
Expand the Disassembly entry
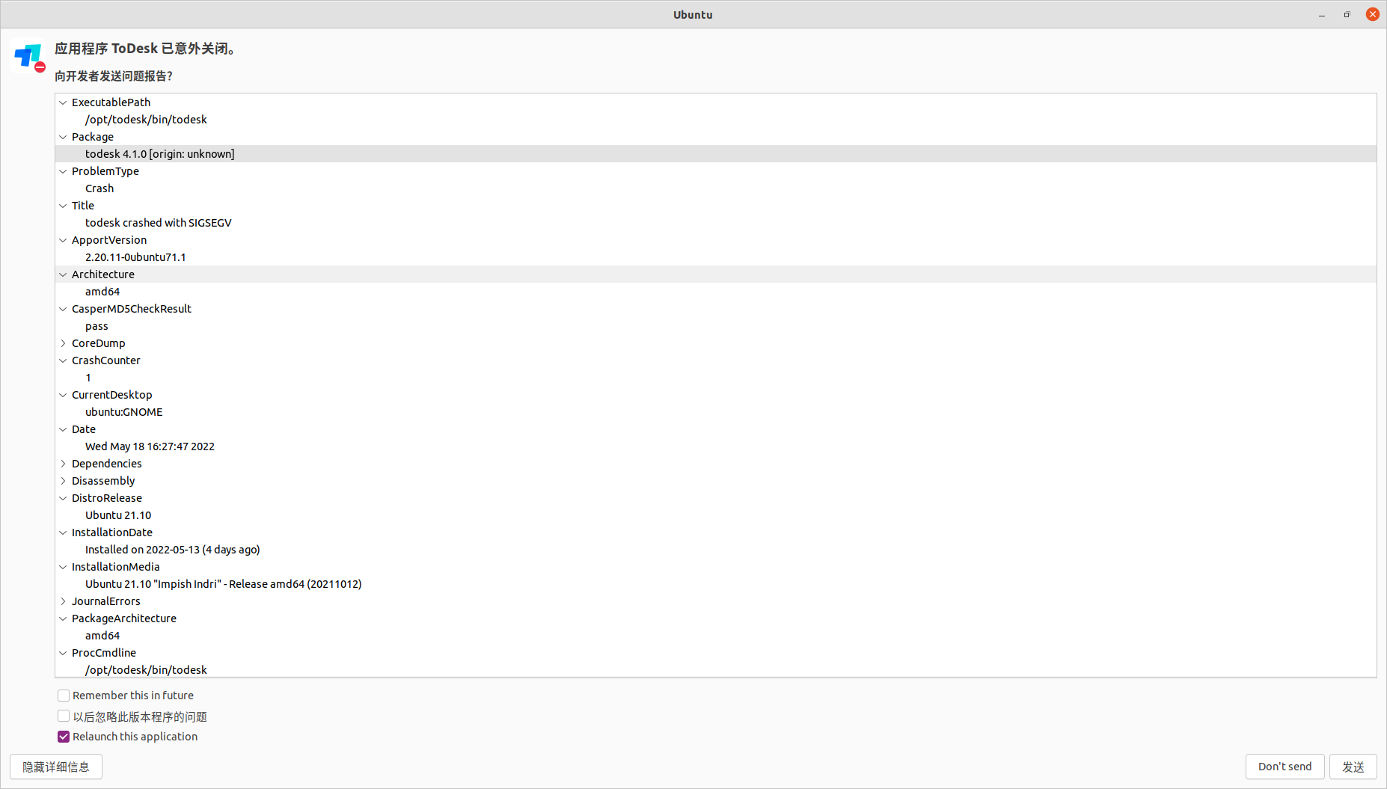coord(64,481)
